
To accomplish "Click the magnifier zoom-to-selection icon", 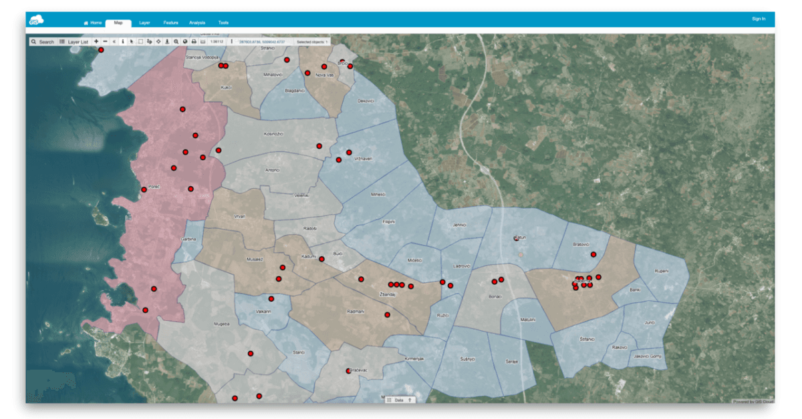I will pos(176,41).
